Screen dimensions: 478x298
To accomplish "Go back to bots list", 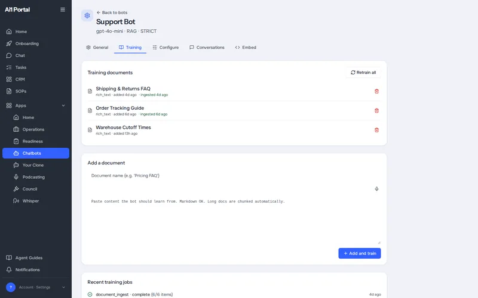I will click(112, 13).
